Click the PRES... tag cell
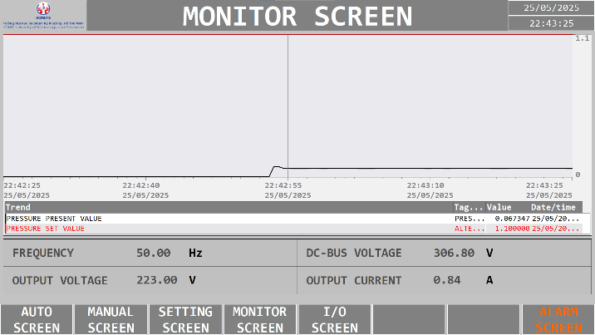 [x=470, y=219]
